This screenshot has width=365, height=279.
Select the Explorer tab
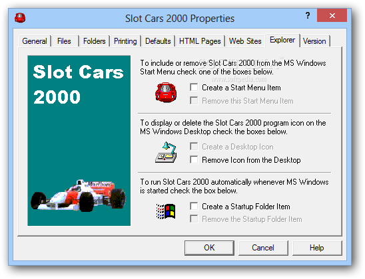click(282, 40)
